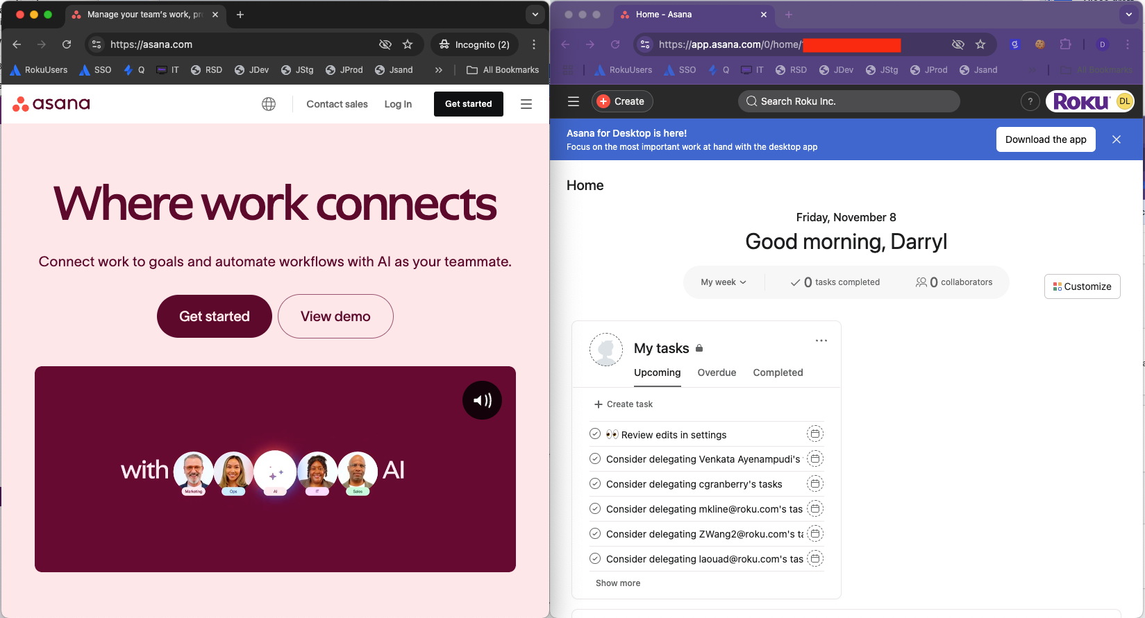1145x618 pixels.
Task: Open the hamburger menu on asana.com page
Action: (x=526, y=104)
